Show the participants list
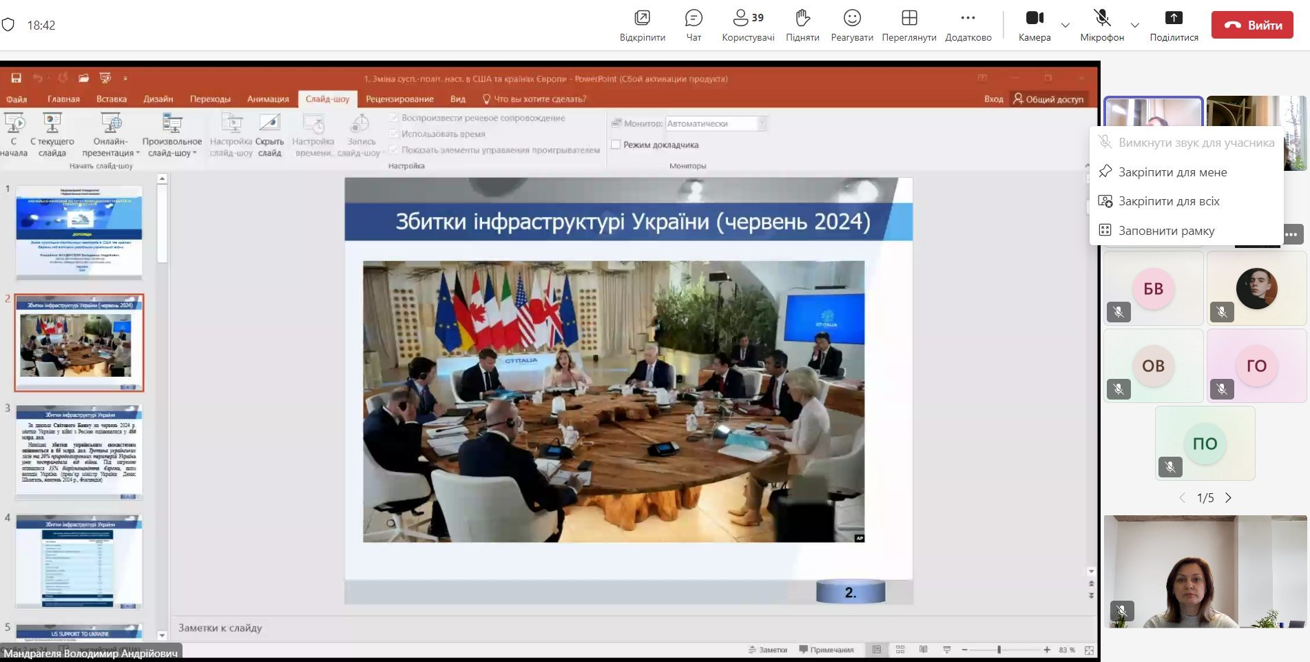Image resolution: width=1310 pixels, height=662 pixels. tap(748, 25)
